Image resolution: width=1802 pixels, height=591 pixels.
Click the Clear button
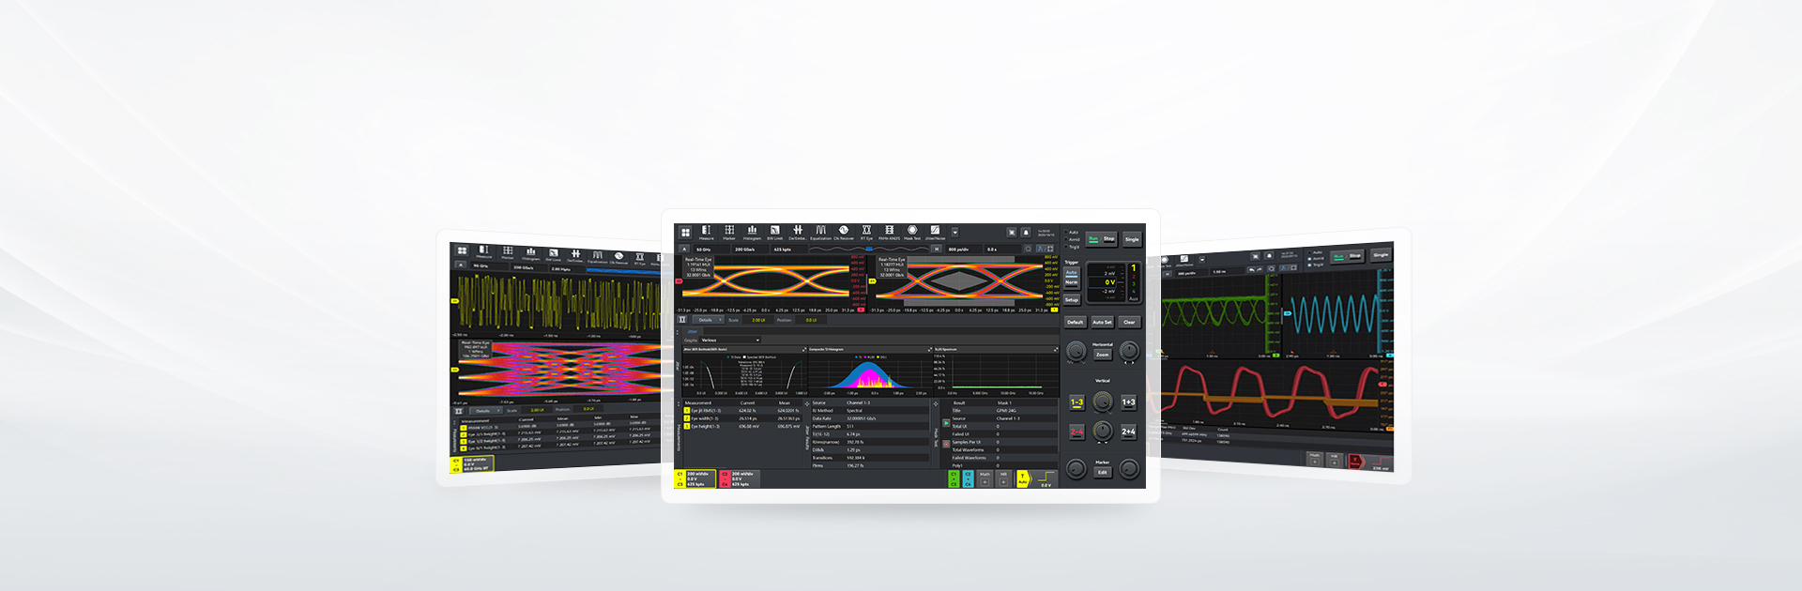coord(1129,322)
